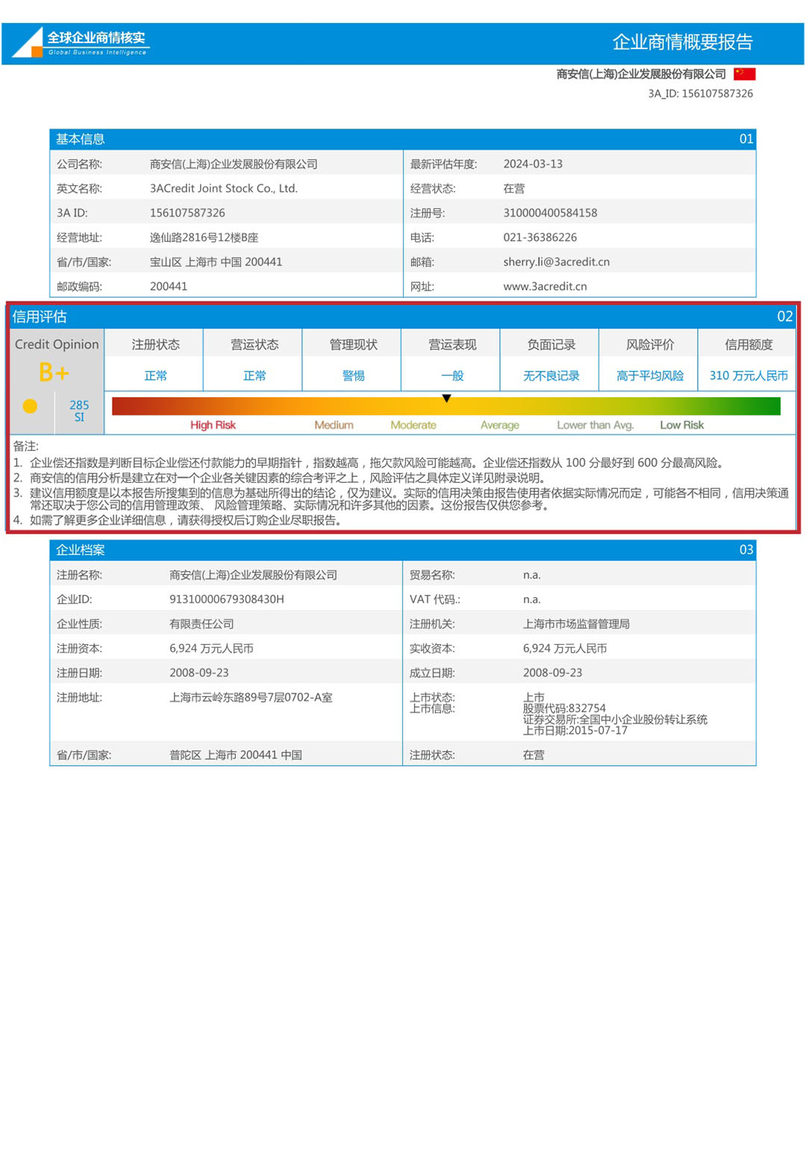Click the registered address 上海市云岭东路89号7层0702-A室

251,697
